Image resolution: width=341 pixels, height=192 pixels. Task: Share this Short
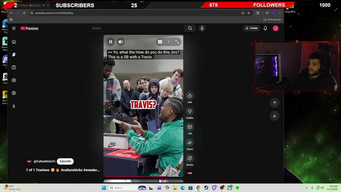[x=190, y=143]
